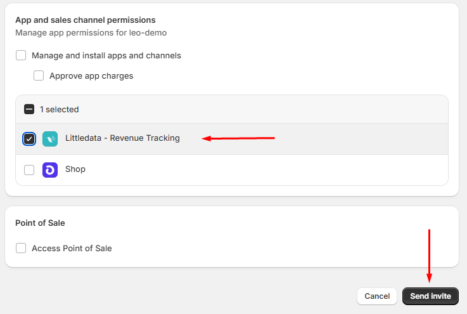The width and height of the screenshot is (467, 314).
Task: Click the Send invite button
Action: pyautogui.click(x=430, y=296)
